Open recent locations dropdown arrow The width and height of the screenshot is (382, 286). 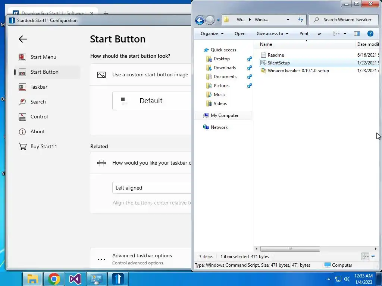(218, 20)
